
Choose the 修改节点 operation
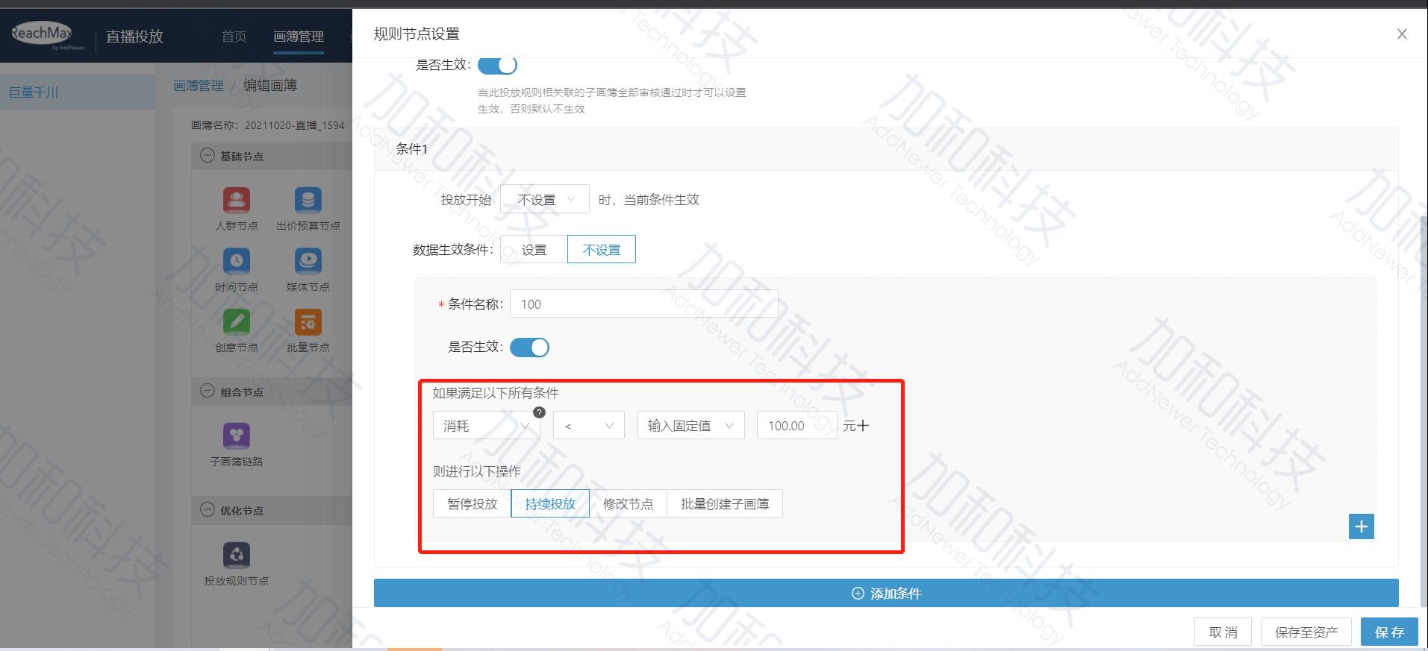coord(628,504)
